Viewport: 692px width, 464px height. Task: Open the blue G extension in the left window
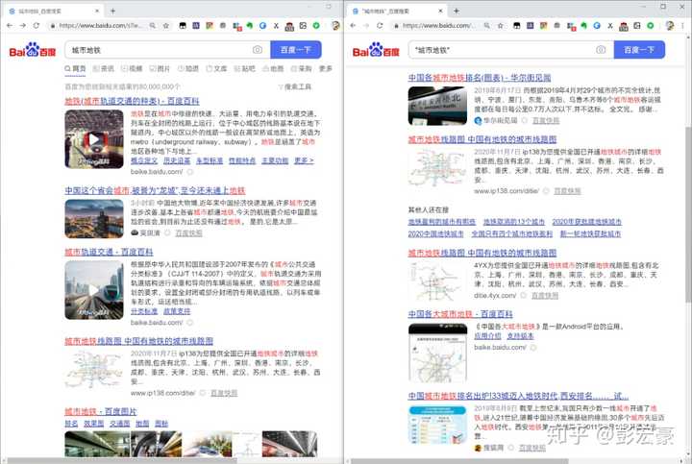pos(262,26)
